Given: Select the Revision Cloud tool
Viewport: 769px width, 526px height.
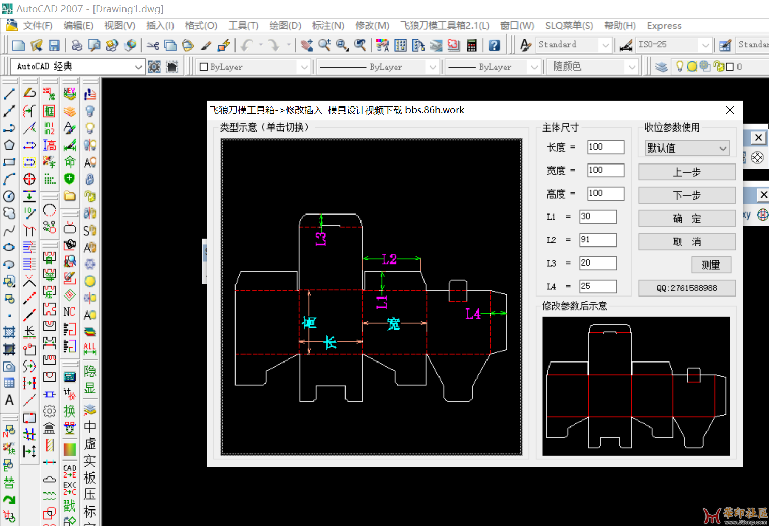Looking at the screenshot, I should pyautogui.click(x=9, y=213).
